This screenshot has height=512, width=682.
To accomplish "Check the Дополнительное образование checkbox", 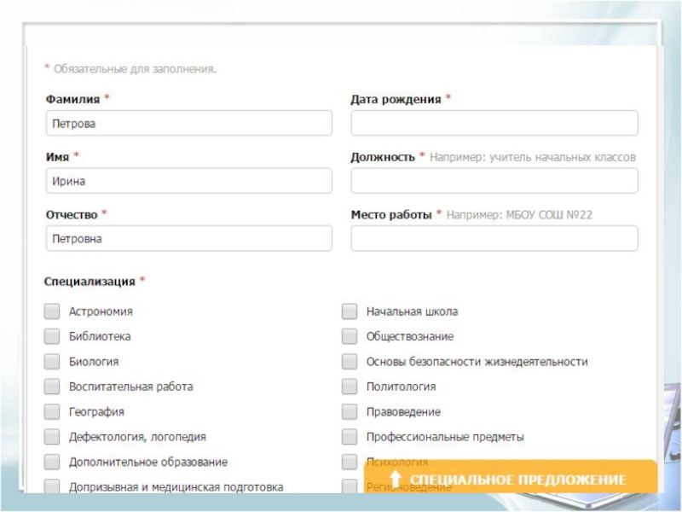I will click(52, 462).
